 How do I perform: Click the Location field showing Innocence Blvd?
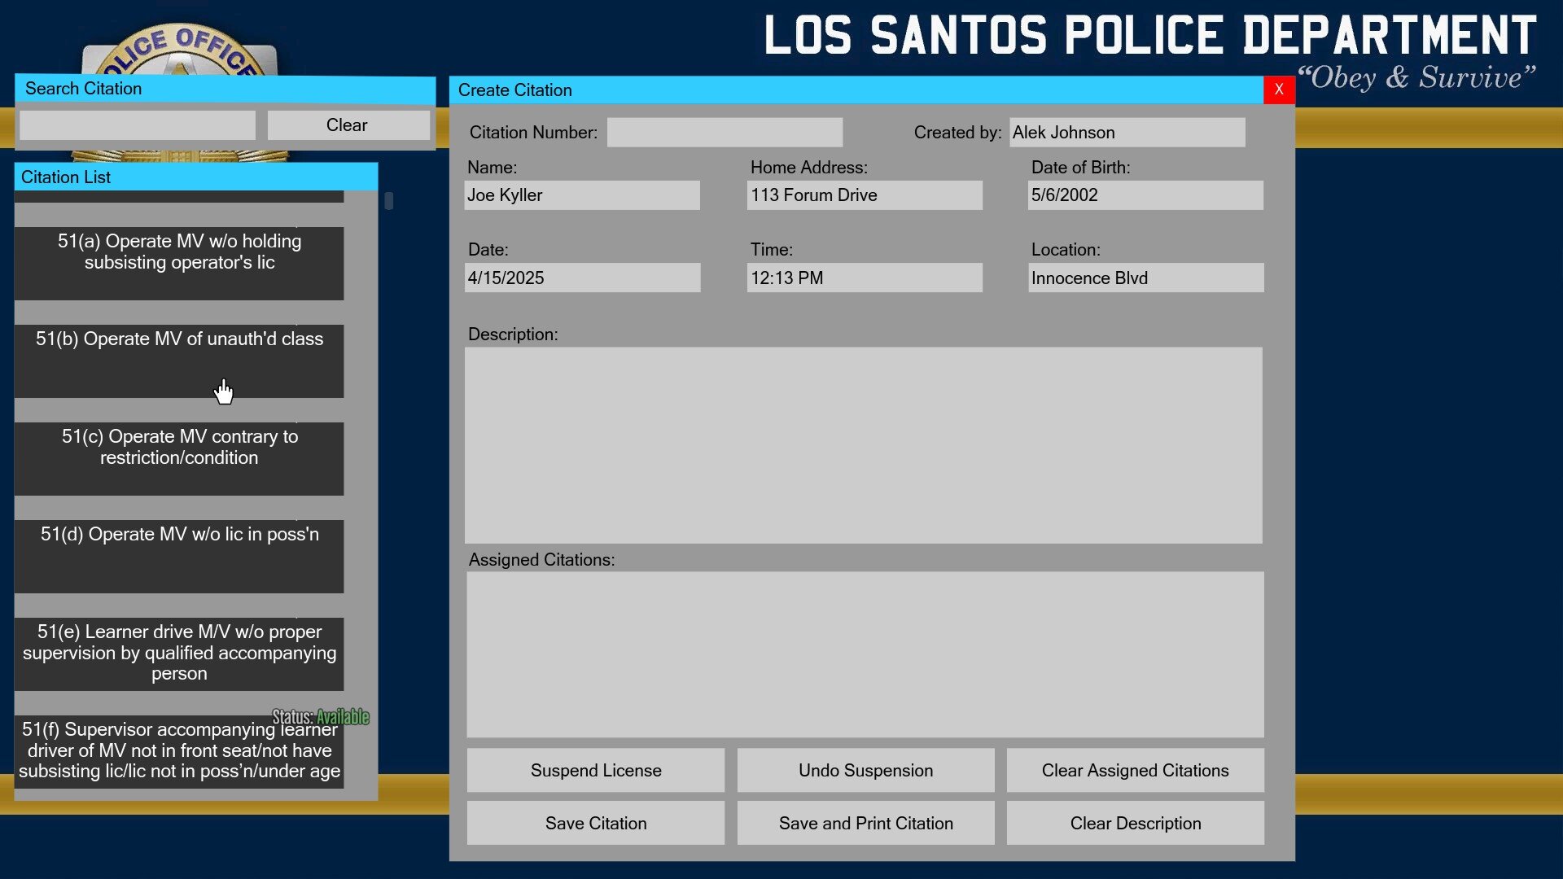1145,278
